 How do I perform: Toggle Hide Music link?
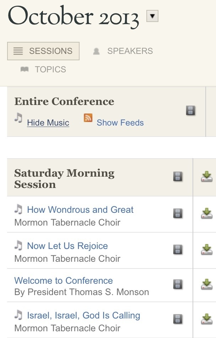(48, 123)
